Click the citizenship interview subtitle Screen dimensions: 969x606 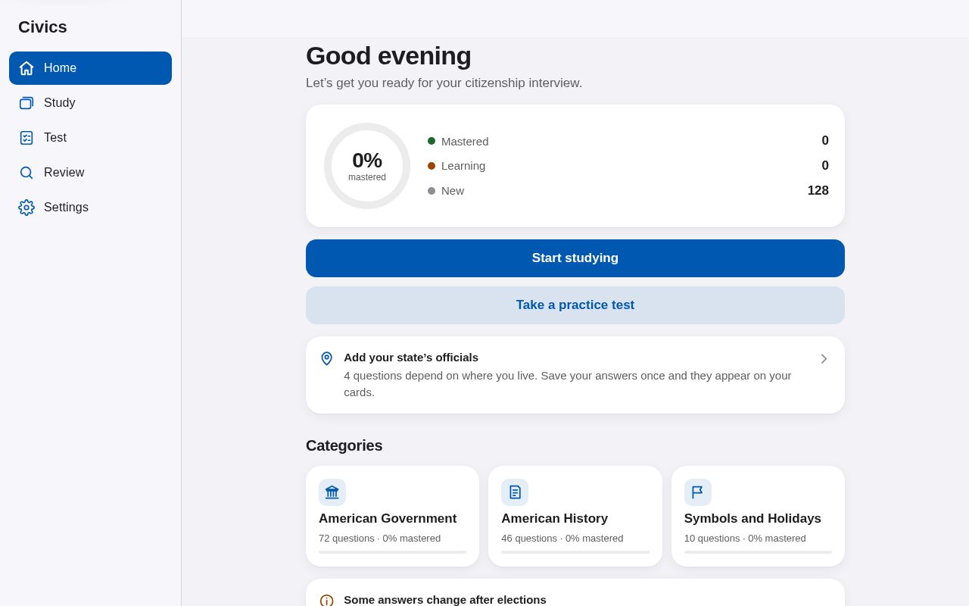point(444,83)
